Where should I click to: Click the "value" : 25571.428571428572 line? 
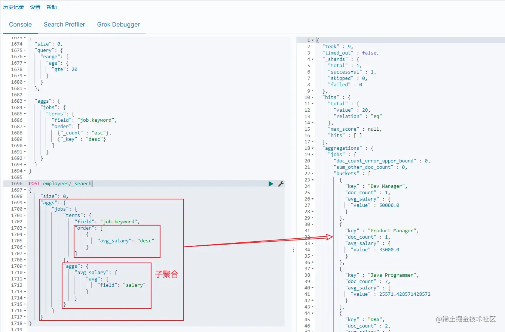[391, 294]
